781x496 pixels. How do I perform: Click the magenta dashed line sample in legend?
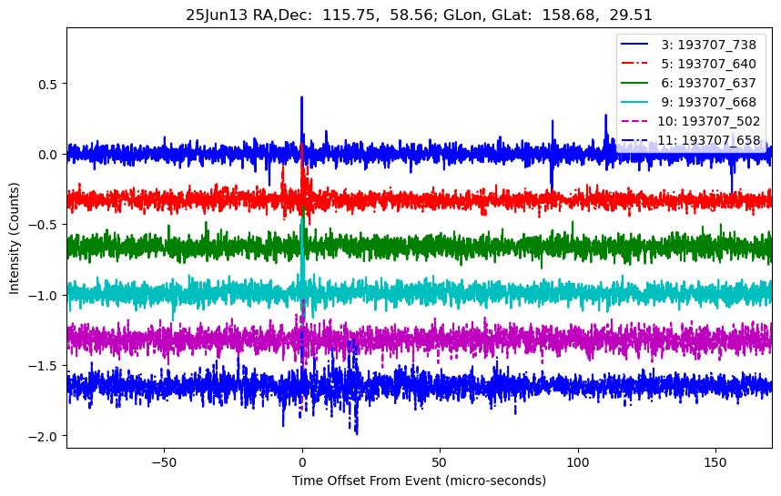pos(634,120)
